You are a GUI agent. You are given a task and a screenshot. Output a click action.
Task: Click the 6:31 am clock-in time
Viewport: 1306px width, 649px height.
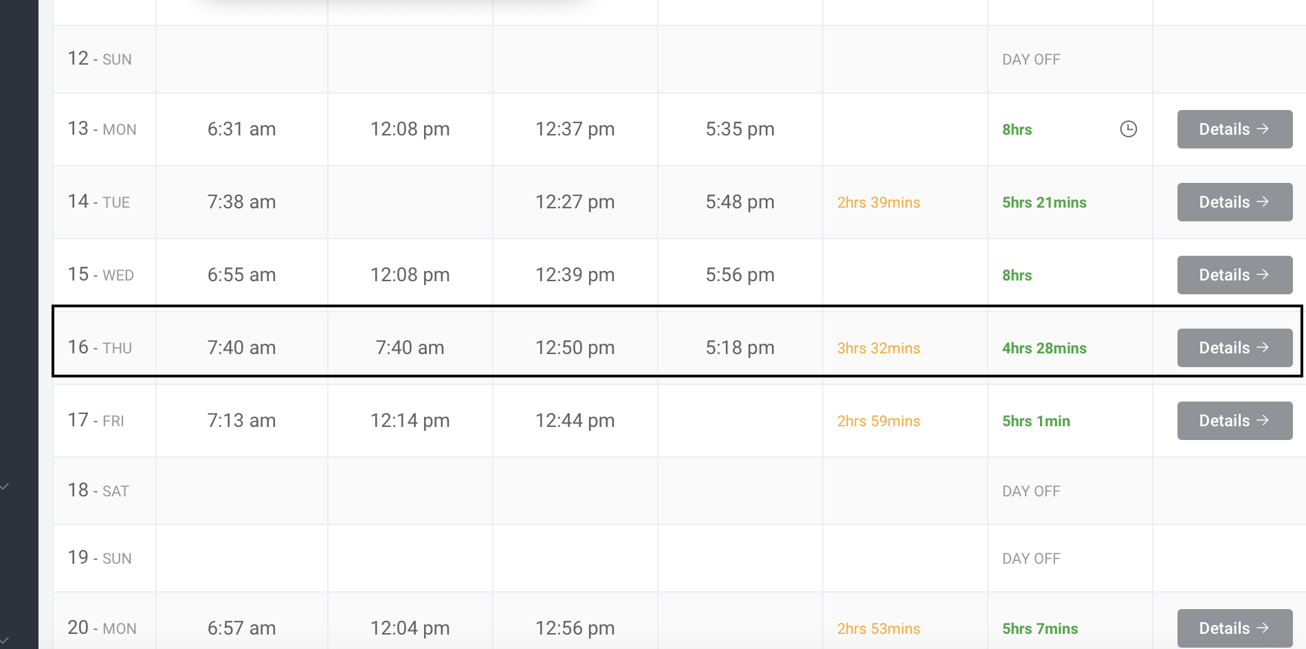[x=241, y=129]
